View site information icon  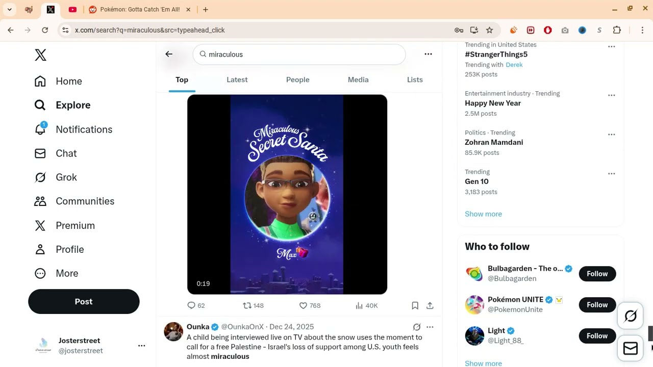(65, 30)
